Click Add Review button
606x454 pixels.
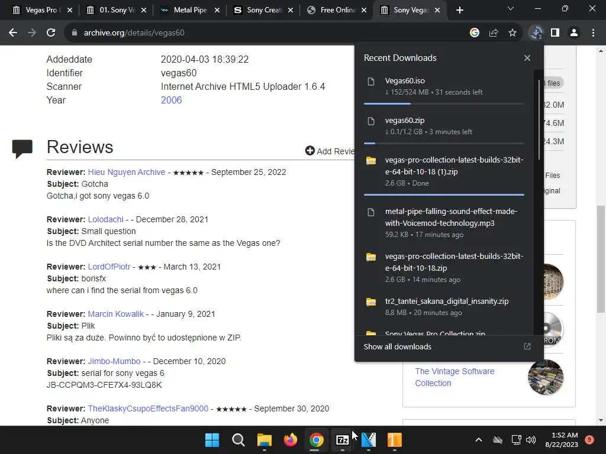[x=330, y=151]
